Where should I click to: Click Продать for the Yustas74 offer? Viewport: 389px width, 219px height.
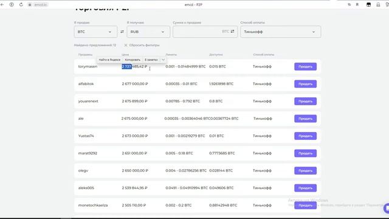pyautogui.click(x=305, y=136)
